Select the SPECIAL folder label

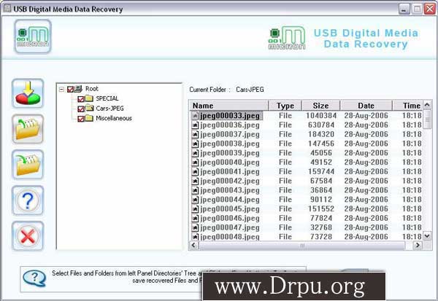pos(107,98)
